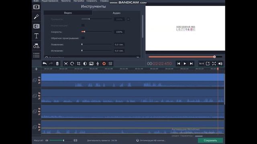Open the Файл menu
The image size is (257, 144).
click(x=36, y=1)
